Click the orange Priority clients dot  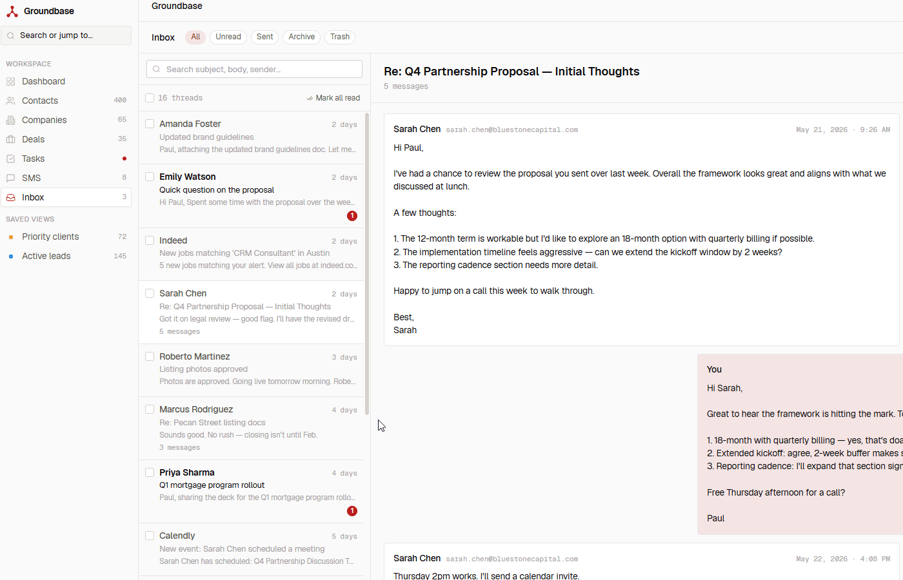(x=11, y=237)
